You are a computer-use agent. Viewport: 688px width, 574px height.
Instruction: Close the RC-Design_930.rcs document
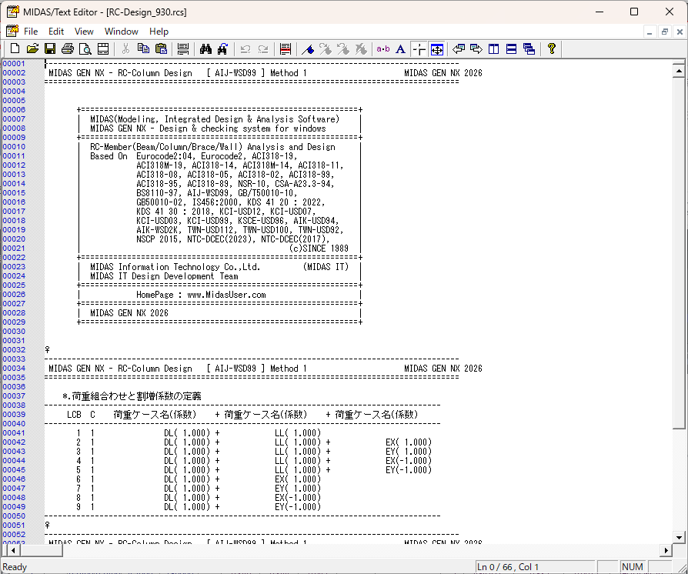coord(680,32)
